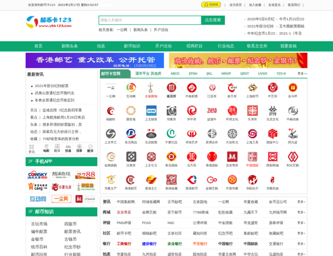Click 更多>> beside the exchange tabs
This screenshot has height=256, width=333.
coord(302,73)
